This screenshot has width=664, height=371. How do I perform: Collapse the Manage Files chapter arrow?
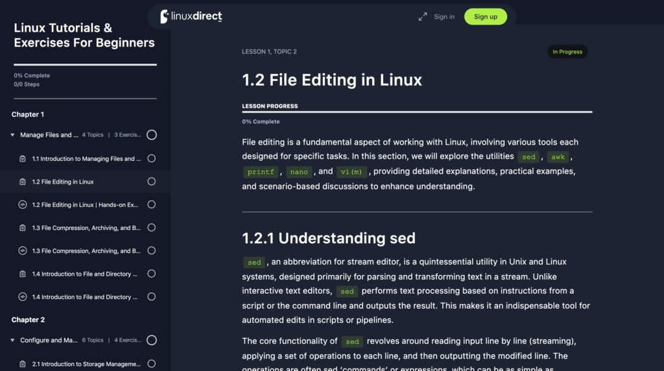(x=12, y=135)
